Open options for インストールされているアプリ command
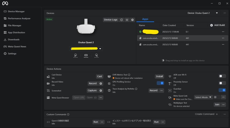The height and width of the screenshot is (128, 230). pos(163,122)
